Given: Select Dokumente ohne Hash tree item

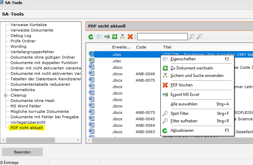Looking at the screenshot, I should 33,101.
